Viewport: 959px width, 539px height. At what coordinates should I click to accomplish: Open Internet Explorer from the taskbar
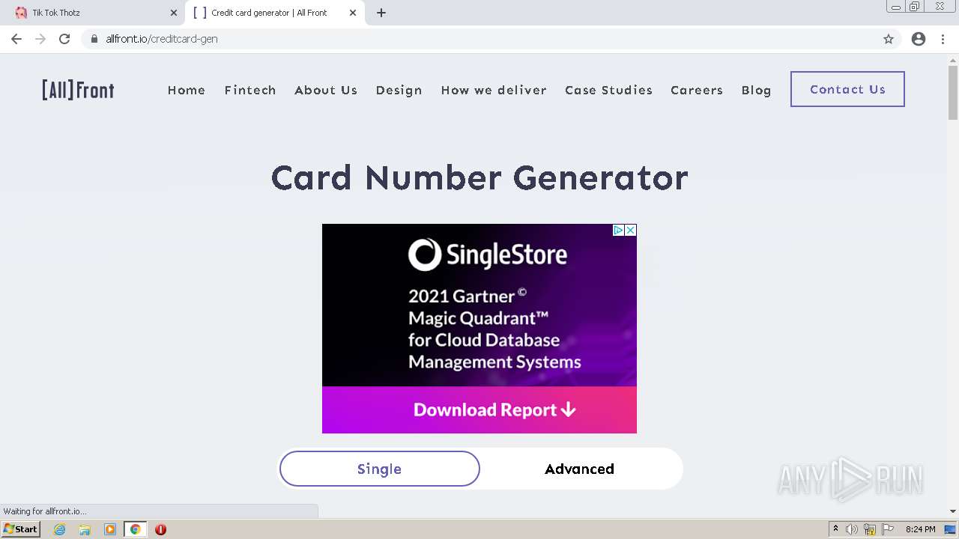60,529
